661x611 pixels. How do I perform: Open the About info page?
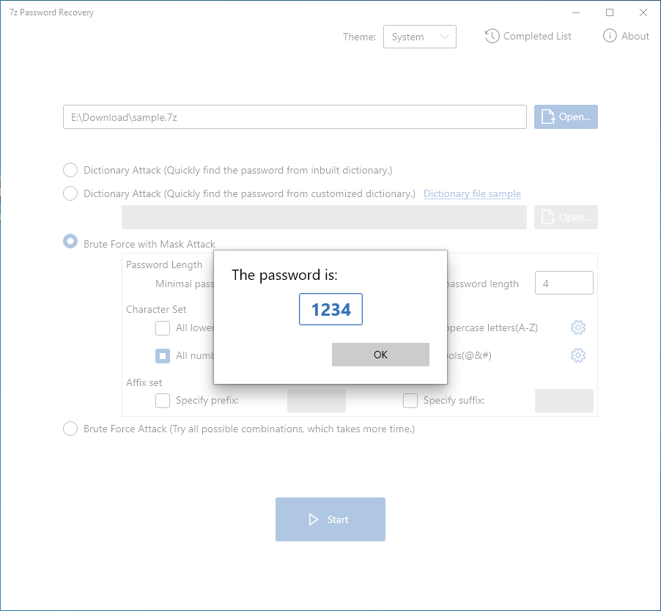[626, 36]
